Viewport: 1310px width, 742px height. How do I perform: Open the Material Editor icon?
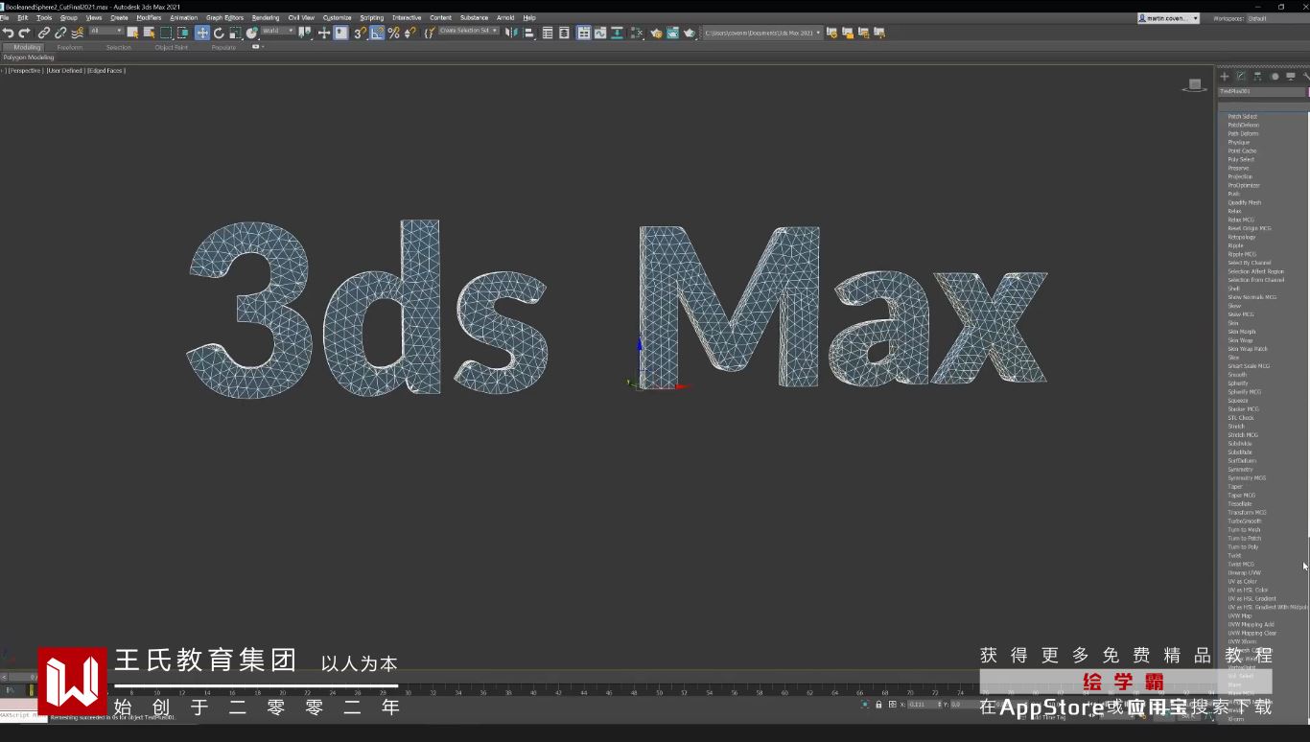coord(637,33)
